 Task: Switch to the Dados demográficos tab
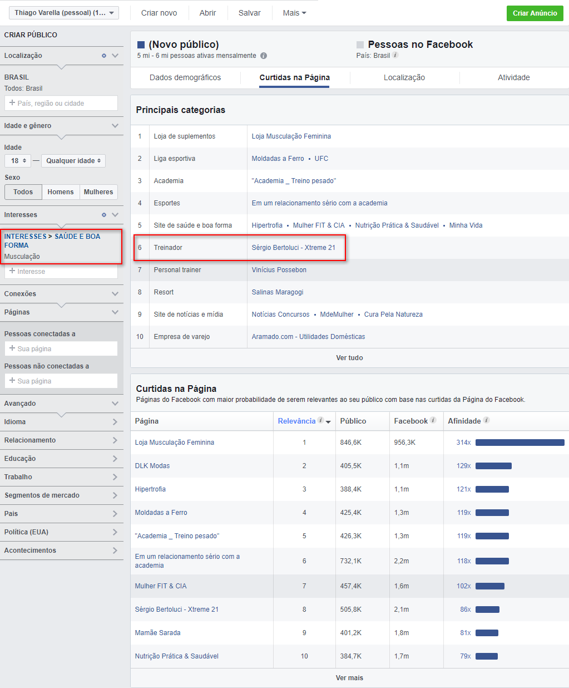pos(185,77)
